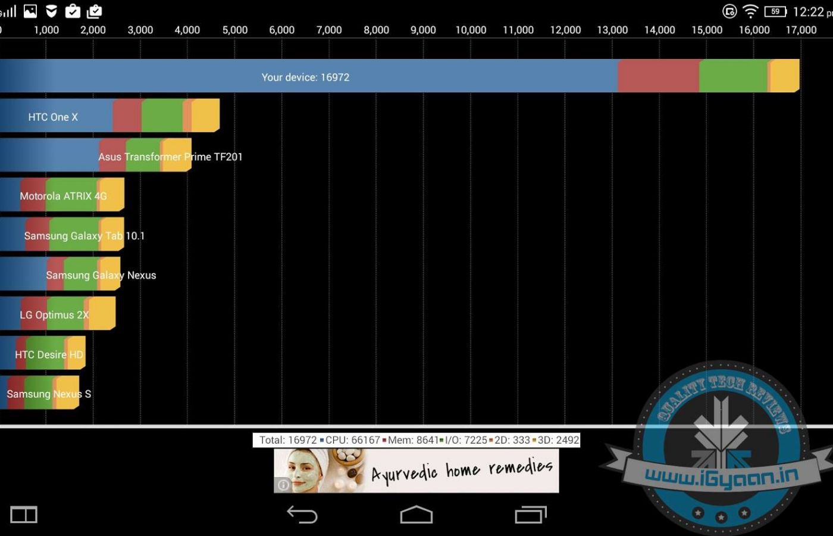
Task: Tap the battery indicator showing 59
Action: [x=775, y=11]
